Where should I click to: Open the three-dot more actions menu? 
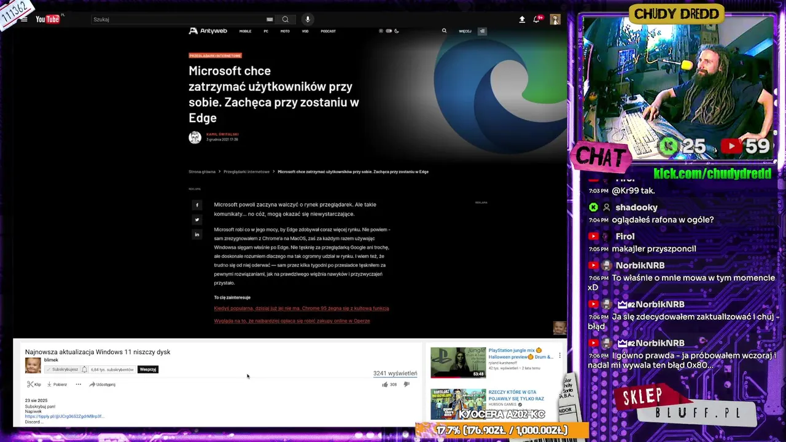click(x=78, y=384)
